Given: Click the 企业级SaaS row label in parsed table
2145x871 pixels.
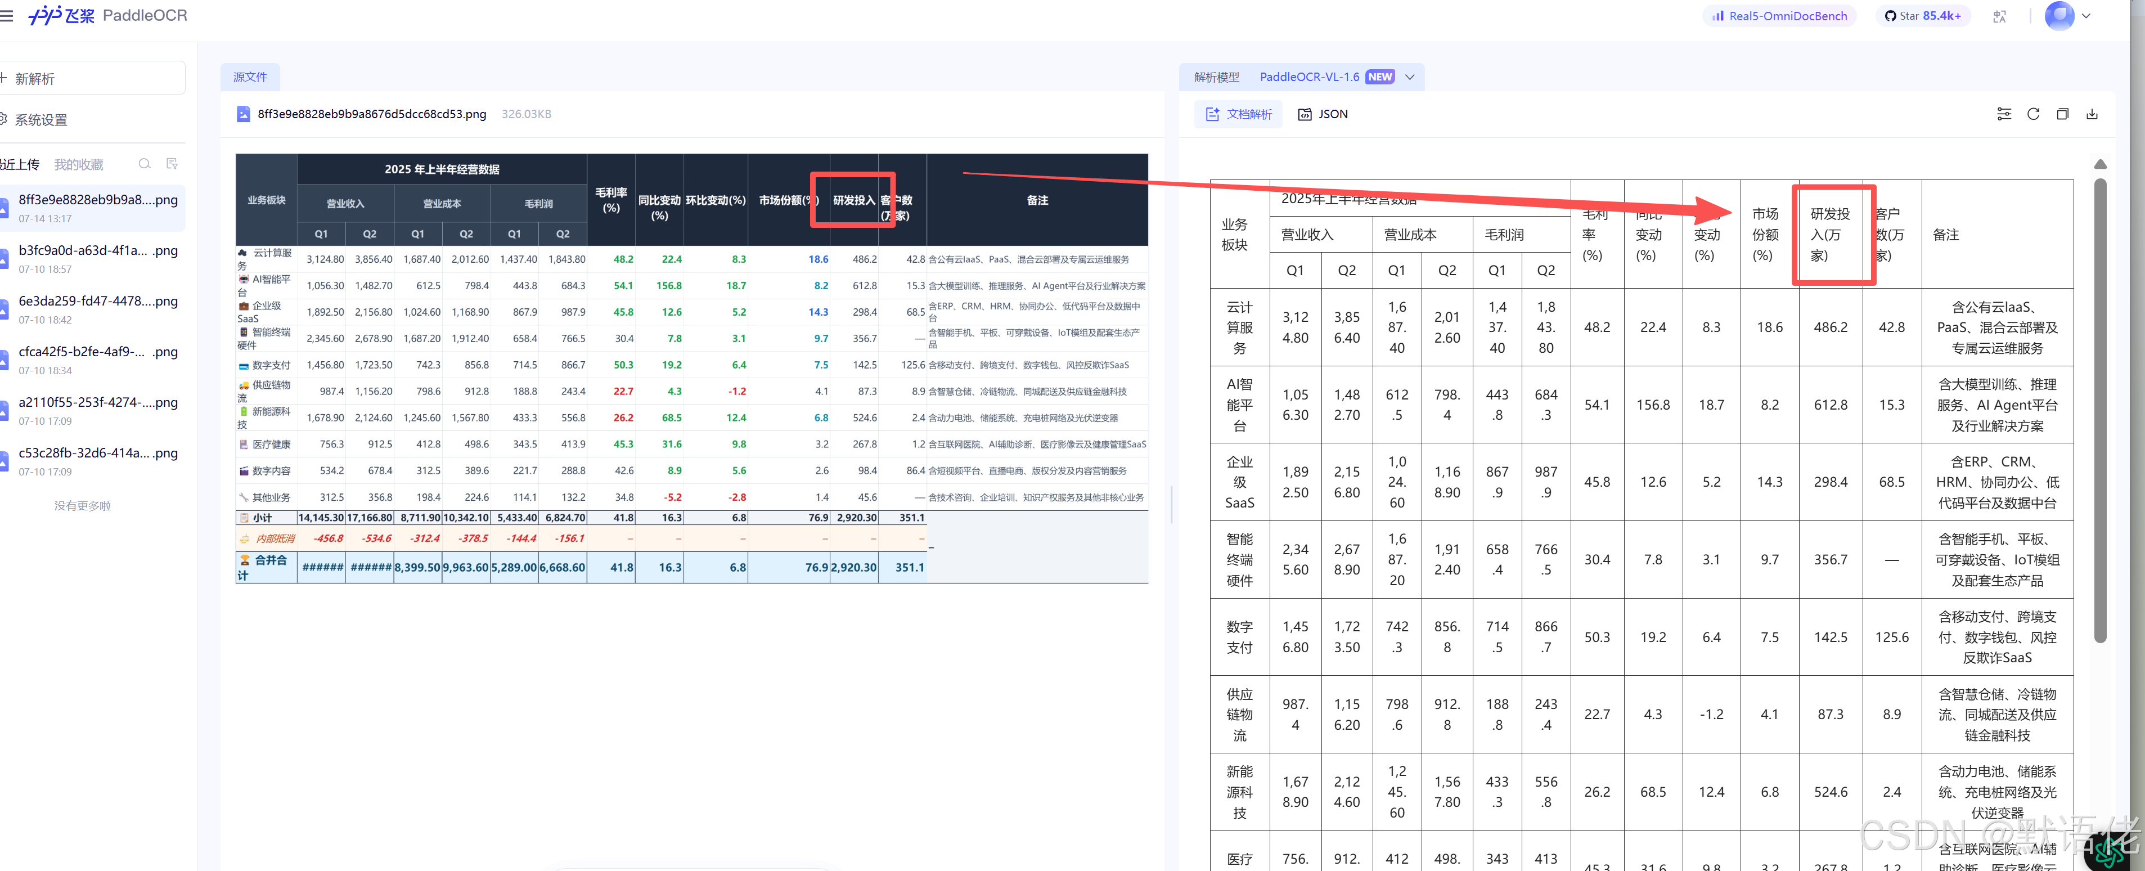Looking at the screenshot, I should point(1239,482).
